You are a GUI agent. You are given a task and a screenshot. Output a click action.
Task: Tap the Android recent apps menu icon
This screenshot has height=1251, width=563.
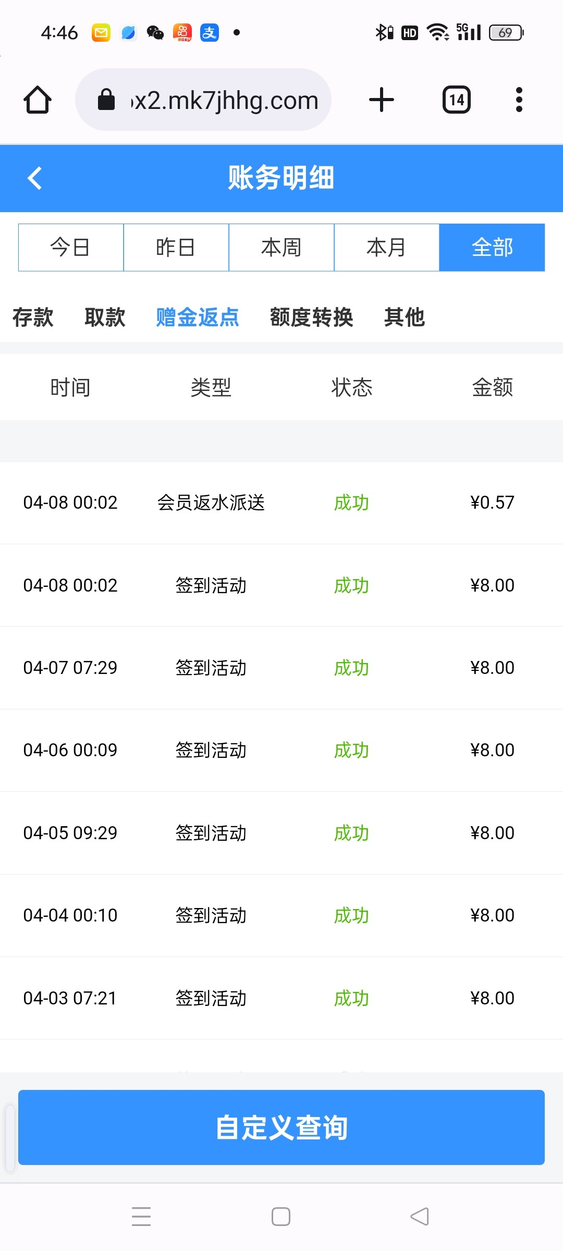141,1217
